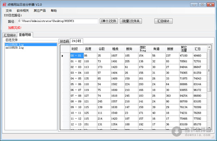
Task: Open the 文件 menu
Action: (x=9, y=10)
